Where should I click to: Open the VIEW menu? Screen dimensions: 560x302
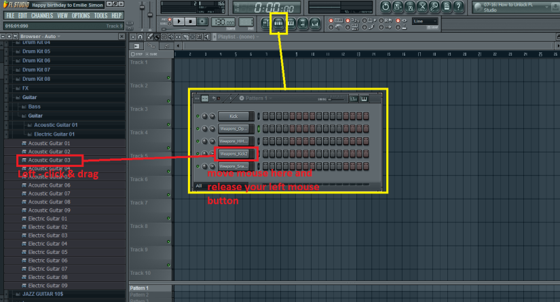tap(62, 16)
